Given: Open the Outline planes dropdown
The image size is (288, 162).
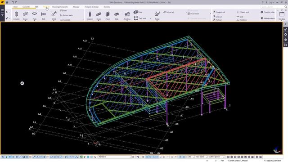Looking at the screenshot, I should tap(216, 157).
